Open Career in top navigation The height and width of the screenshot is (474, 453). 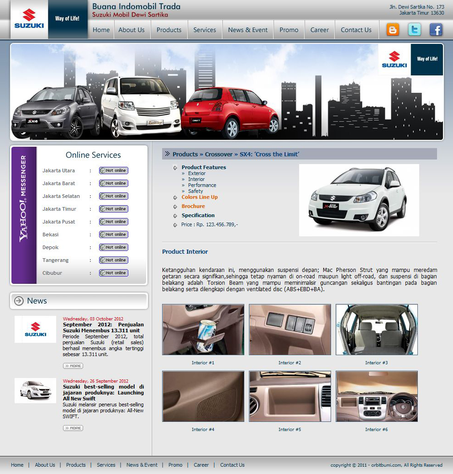coord(320,30)
